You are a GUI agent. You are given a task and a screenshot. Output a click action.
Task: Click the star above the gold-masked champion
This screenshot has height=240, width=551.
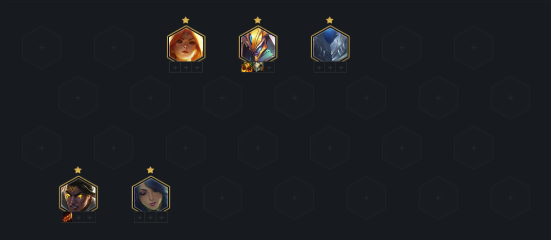point(257,20)
